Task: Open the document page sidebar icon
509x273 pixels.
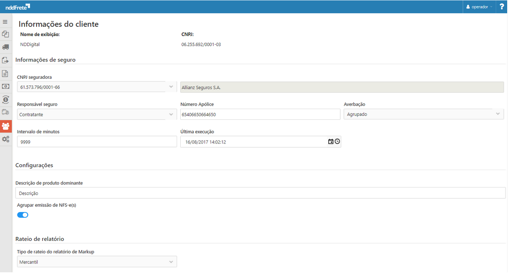Action: coord(5,73)
